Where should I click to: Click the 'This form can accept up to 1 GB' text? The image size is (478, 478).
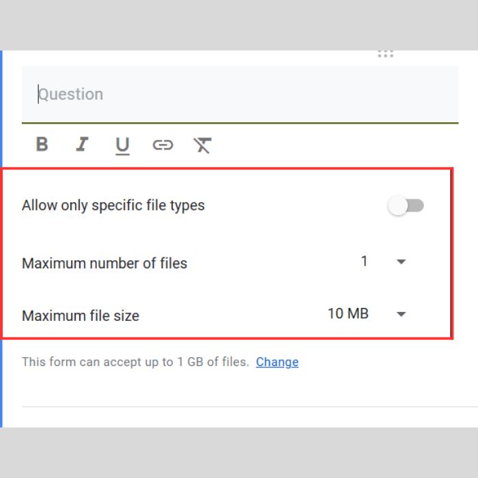pyautogui.click(x=135, y=362)
